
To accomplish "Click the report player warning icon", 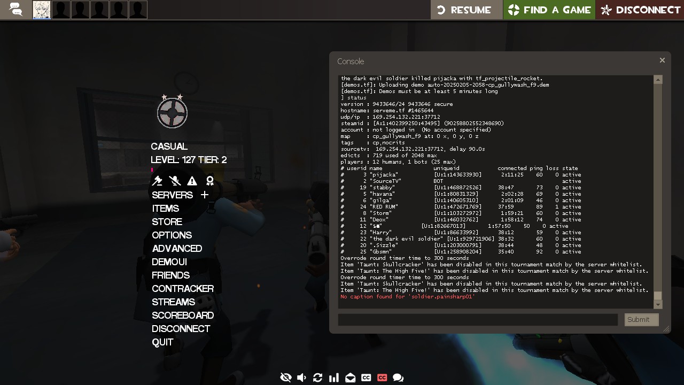I will (192, 181).
